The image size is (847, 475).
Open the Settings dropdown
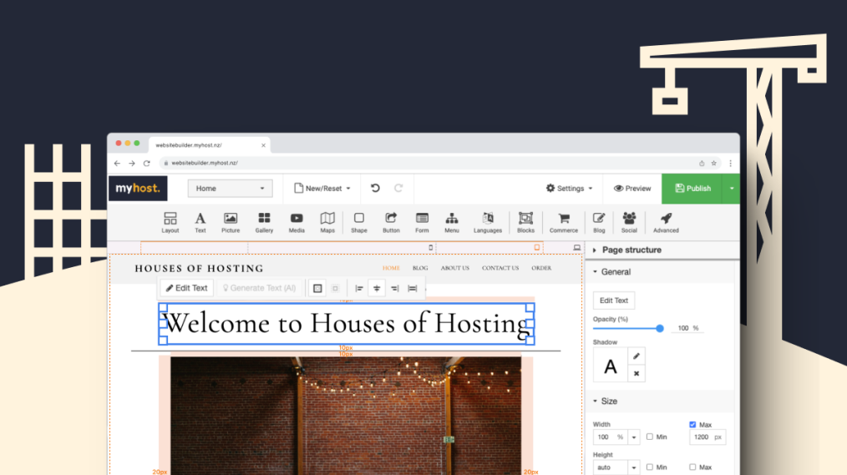(x=570, y=189)
